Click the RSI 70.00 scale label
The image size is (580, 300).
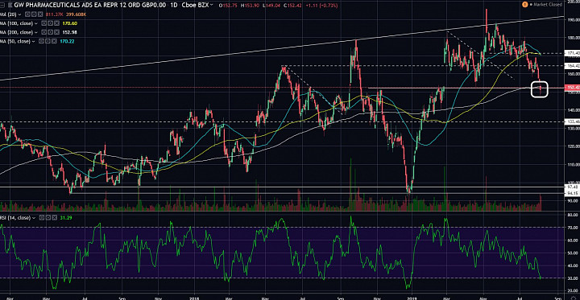tap(573, 228)
